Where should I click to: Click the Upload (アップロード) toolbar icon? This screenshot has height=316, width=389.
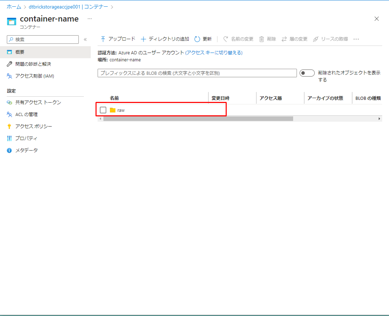point(103,39)
